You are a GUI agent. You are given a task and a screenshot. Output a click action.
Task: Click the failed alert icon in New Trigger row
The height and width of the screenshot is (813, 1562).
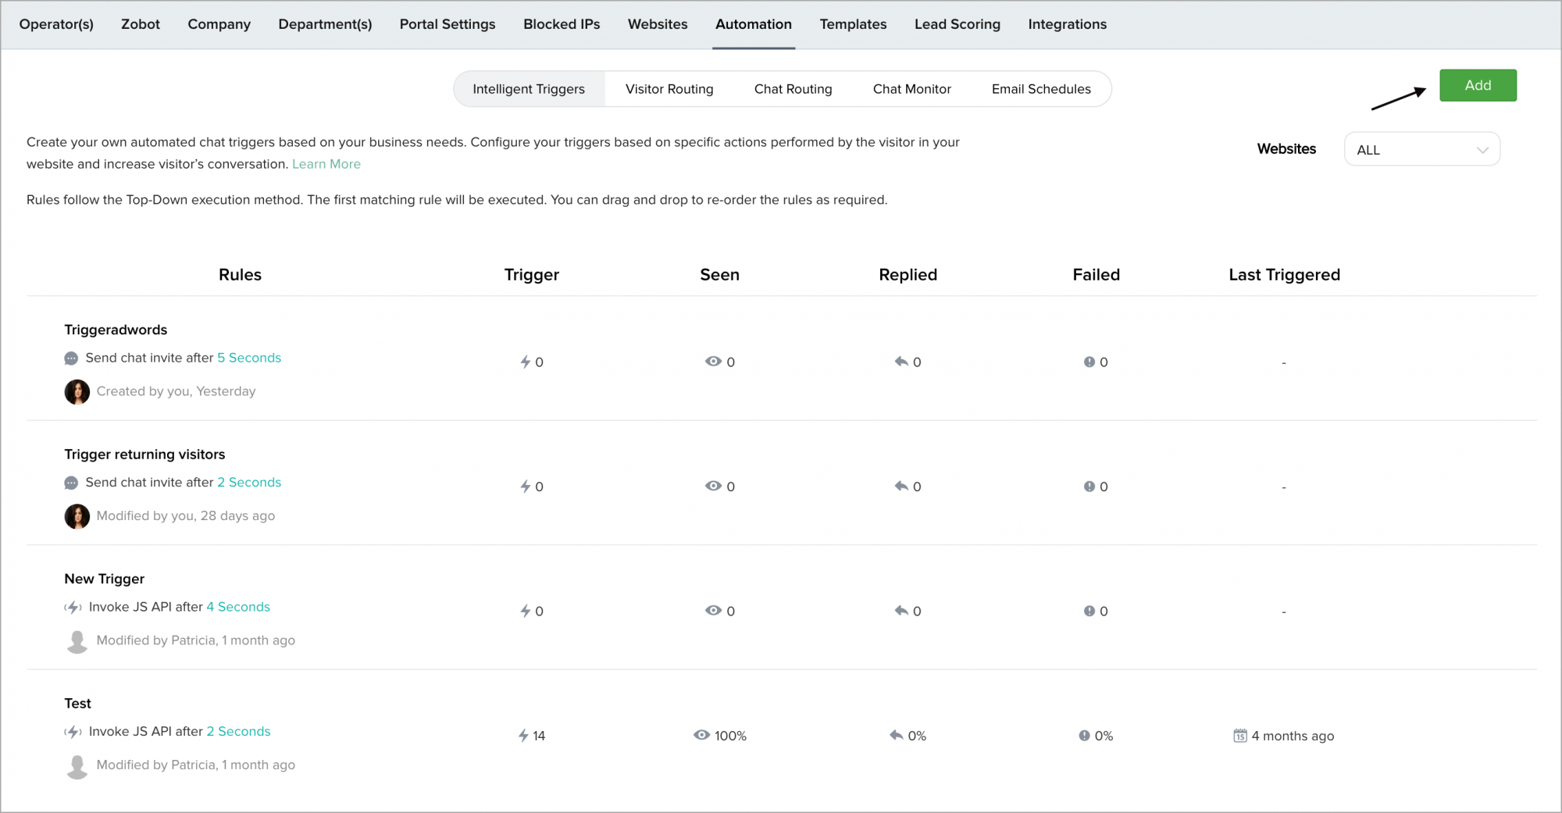[x=1089, y=611]
